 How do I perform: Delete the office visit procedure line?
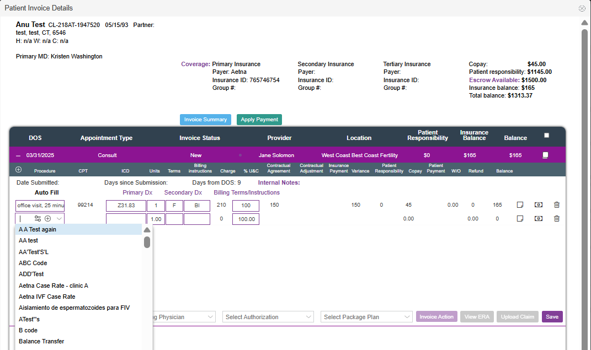(556, 205)
